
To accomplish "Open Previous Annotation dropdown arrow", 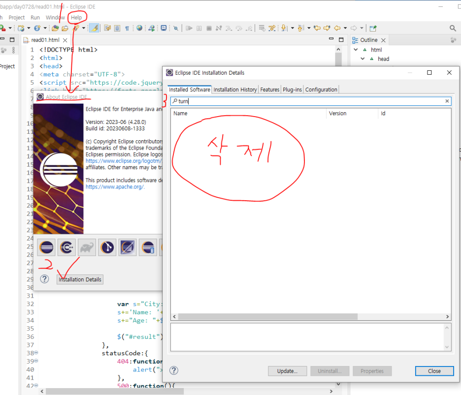I will [309, 28].
